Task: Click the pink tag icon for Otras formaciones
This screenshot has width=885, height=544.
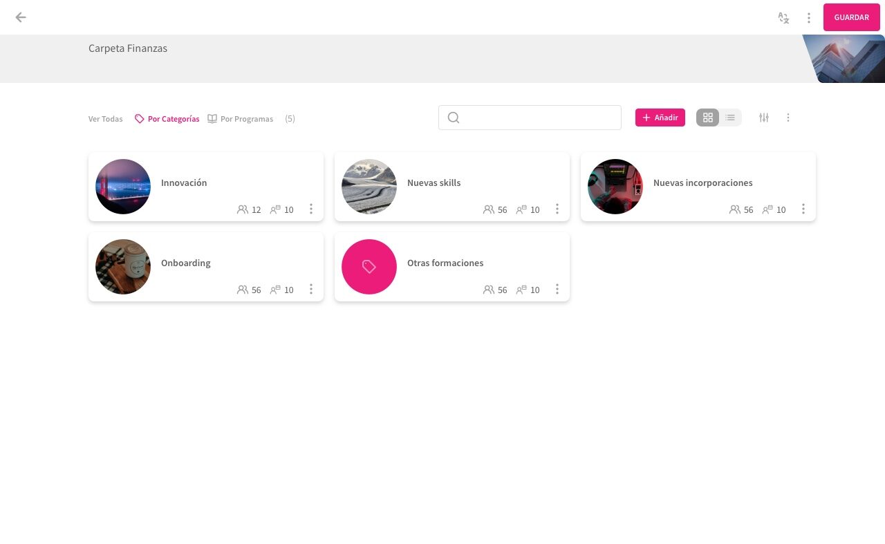Action: (369, 267)
